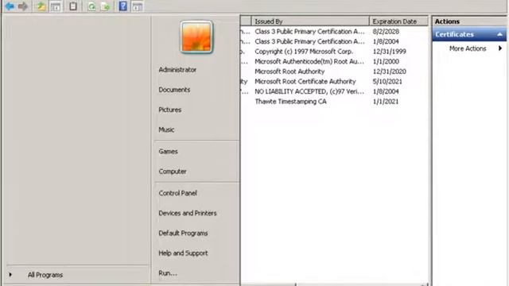The image size is (509, 286).
Task: Sort by Issued By column header
Action: click(310, 21)
